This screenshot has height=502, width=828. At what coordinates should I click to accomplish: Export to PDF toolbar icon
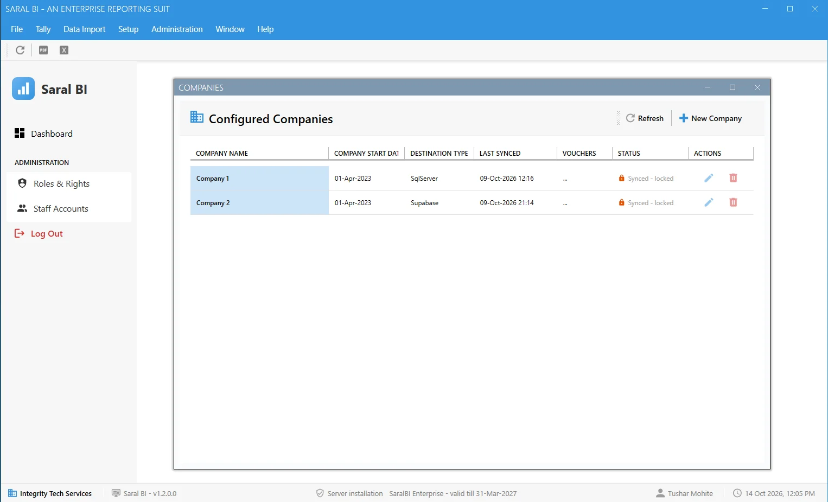43,50
